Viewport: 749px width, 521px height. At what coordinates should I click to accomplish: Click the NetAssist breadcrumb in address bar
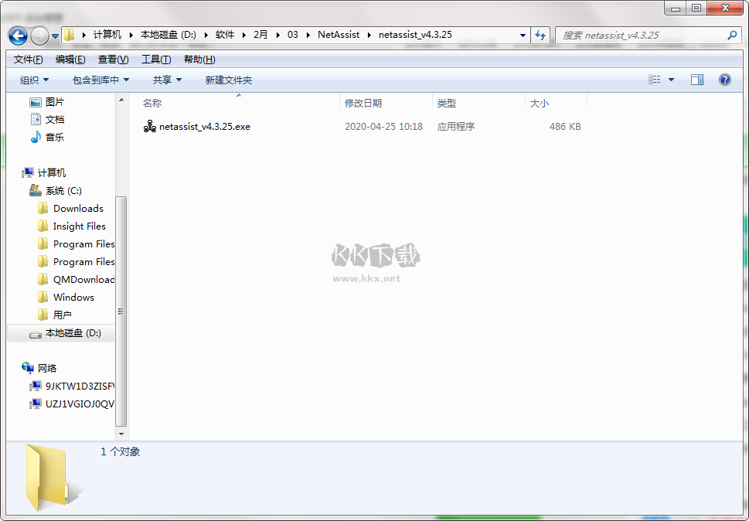338,35
